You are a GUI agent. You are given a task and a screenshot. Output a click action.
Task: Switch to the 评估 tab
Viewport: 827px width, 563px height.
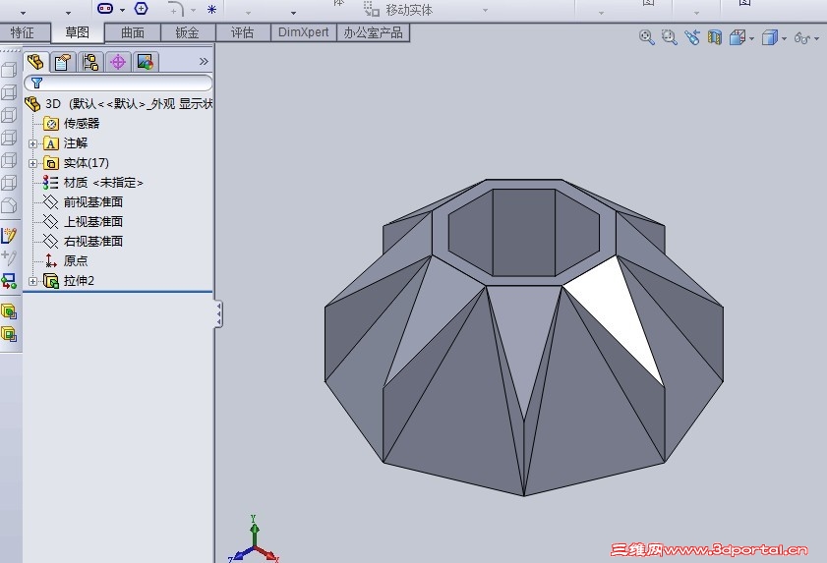(243, 32)
